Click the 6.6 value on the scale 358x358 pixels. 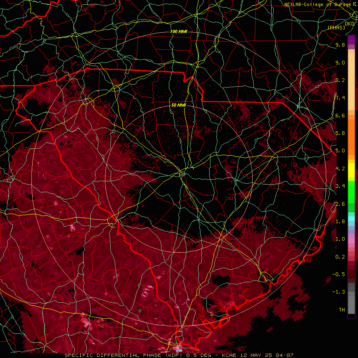tap(340, 115)
